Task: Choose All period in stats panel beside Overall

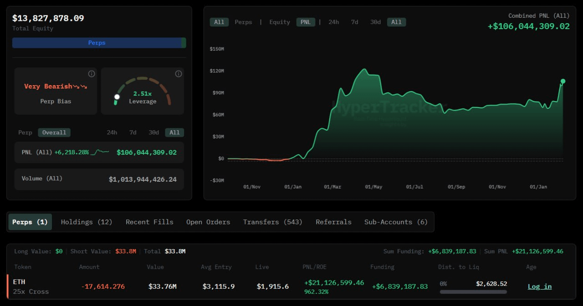Action: [174, 133]
